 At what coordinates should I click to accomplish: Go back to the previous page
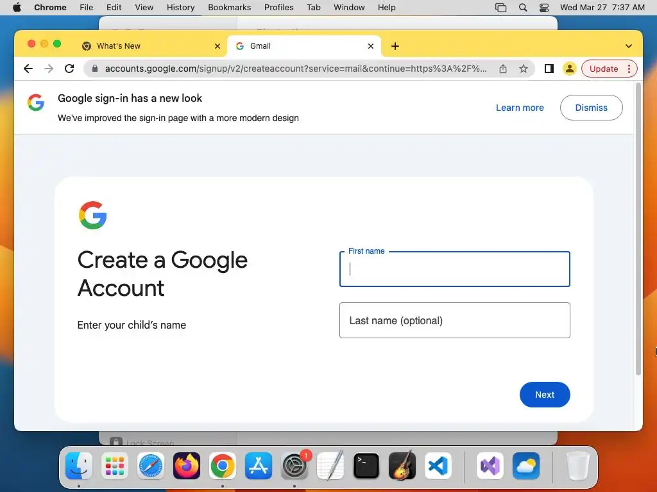tap(28, 69)
